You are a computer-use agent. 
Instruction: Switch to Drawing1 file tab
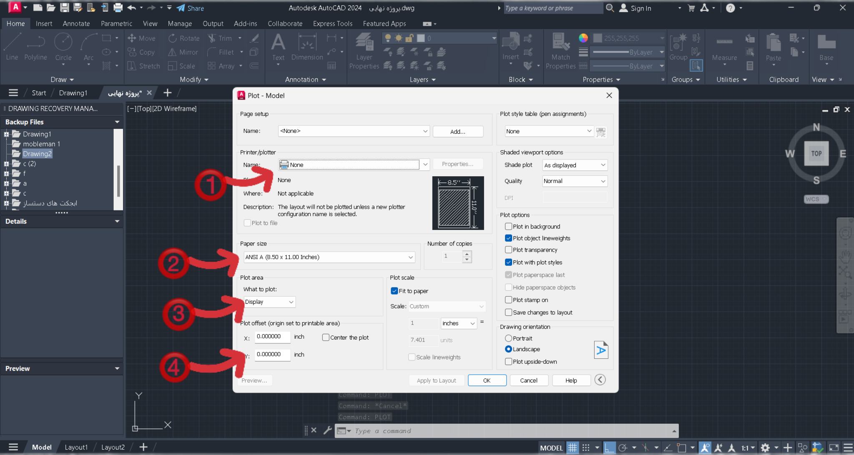click(73, 92)
